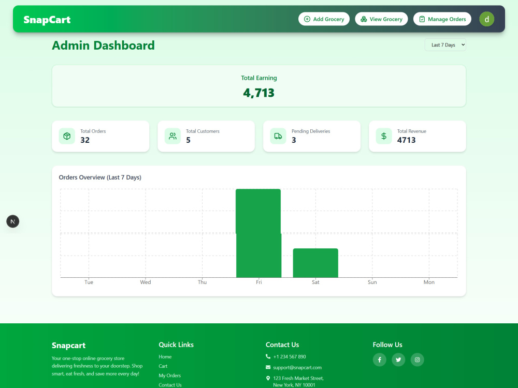Click the clipboard icon in Manage Orders
Screen dimensions: 518x388
tap(422, 19)
